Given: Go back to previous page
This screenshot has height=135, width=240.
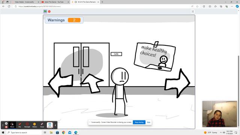Looking at the screenshot, I should 3,6.
